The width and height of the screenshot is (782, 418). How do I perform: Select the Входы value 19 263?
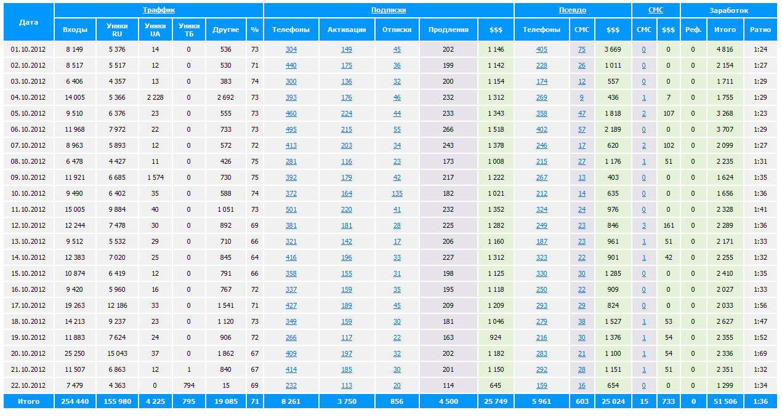click(75, 305)
